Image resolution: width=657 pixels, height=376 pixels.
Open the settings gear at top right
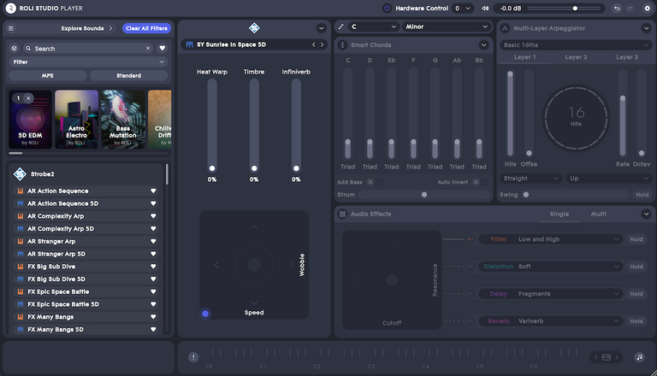647,8
